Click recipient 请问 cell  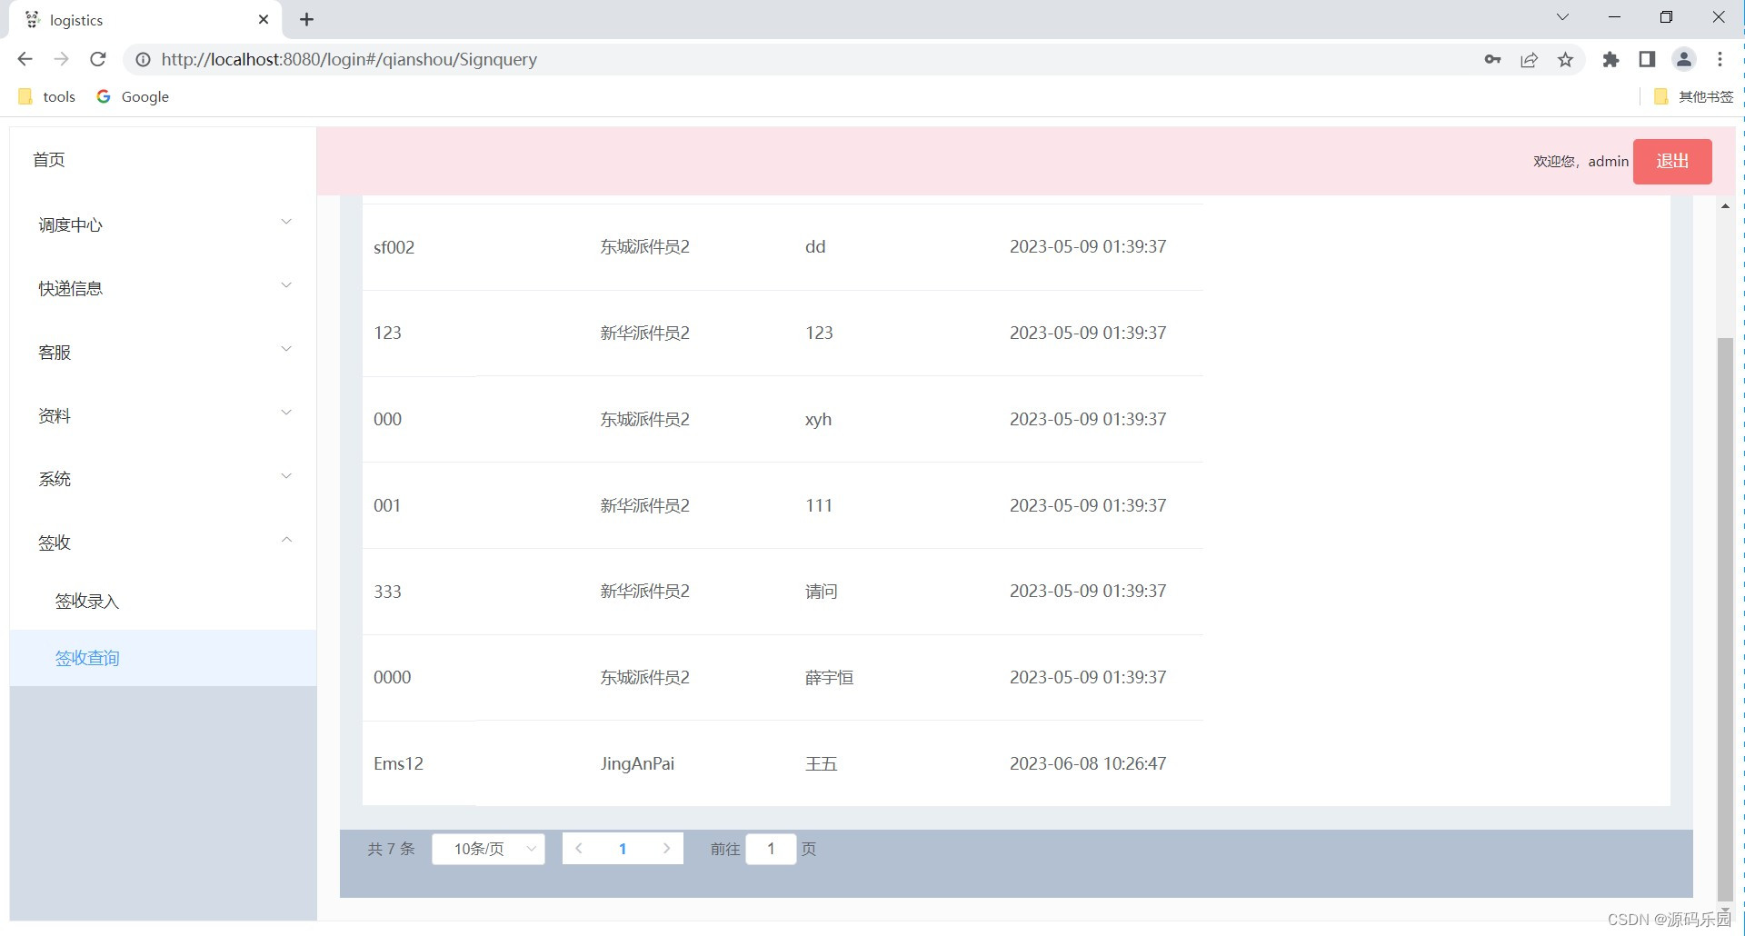821,592
